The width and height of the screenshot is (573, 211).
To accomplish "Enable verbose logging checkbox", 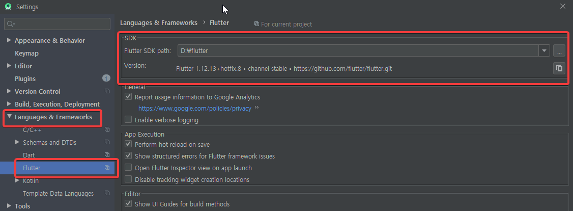I will click(128, 120).
